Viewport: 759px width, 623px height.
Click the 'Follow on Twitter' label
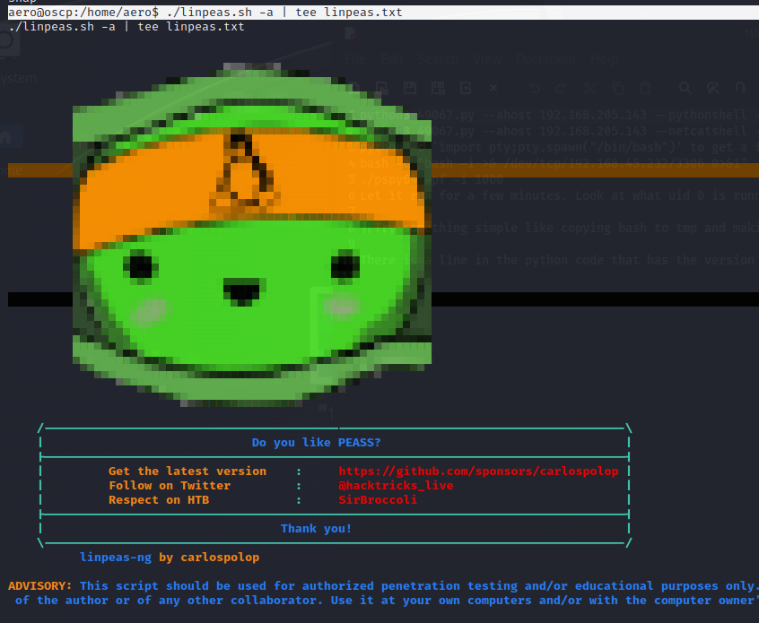click(170, 486)
